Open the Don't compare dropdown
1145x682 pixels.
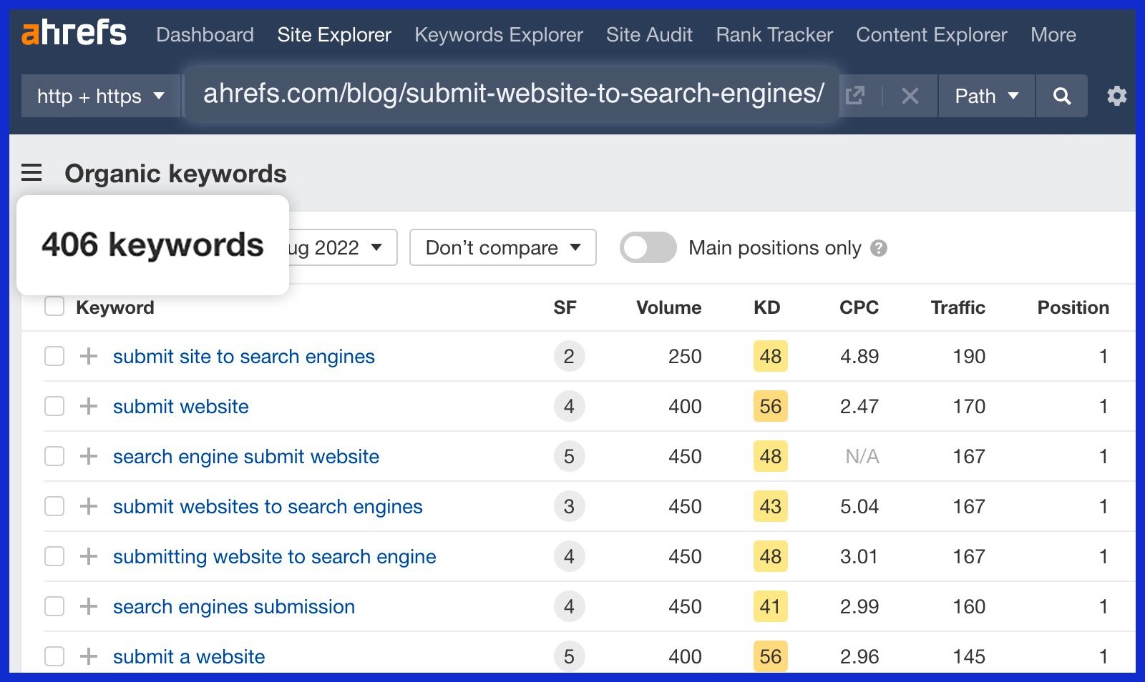502,247
